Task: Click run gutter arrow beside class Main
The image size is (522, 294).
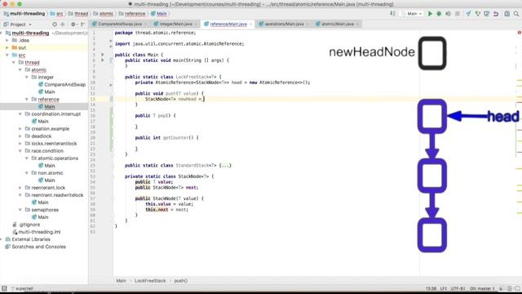Action: click(x=103, y=55)
